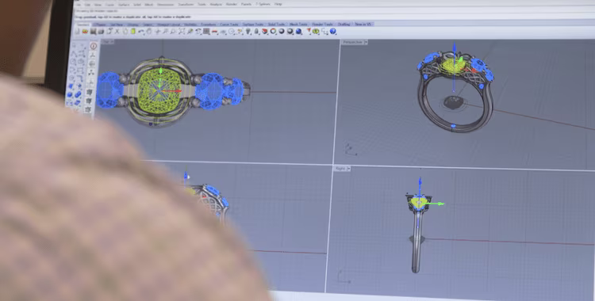The height and width of the screenshot is (301, 595).
Task: Switch to the Solid Tools tab
Action: [x=276, y=25]
